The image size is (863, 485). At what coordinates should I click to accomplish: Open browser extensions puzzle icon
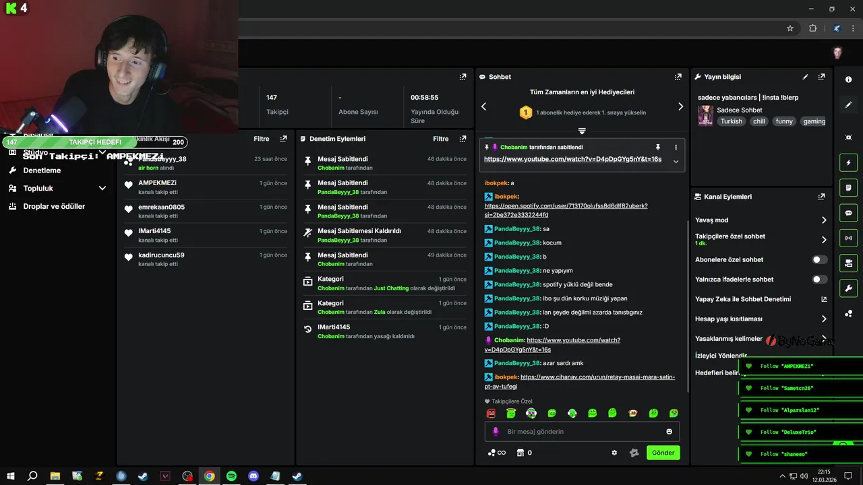pyautogui.click(x=812, y=28)
